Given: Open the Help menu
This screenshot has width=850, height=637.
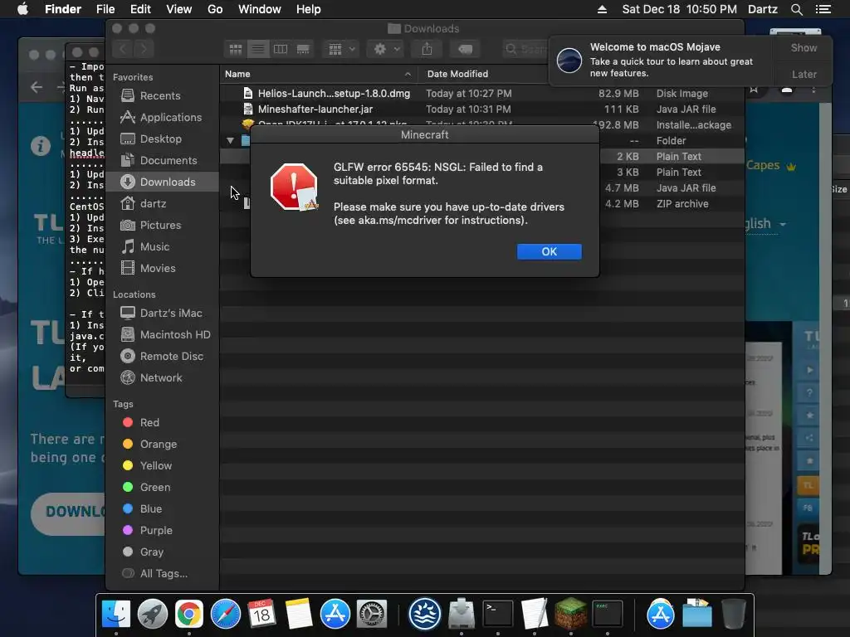Looking at the screenshot, I should (309, 9).
